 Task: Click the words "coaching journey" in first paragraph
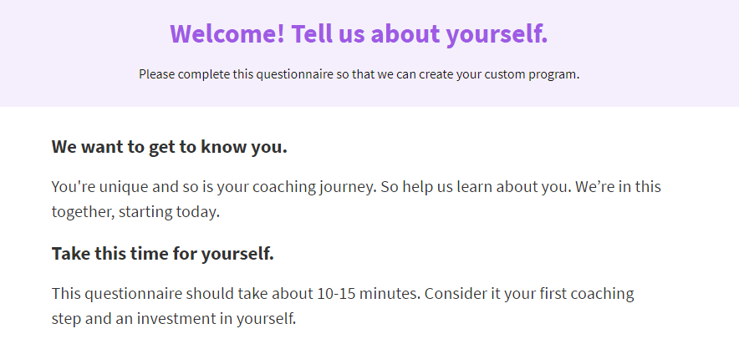(x=313, y=187)
